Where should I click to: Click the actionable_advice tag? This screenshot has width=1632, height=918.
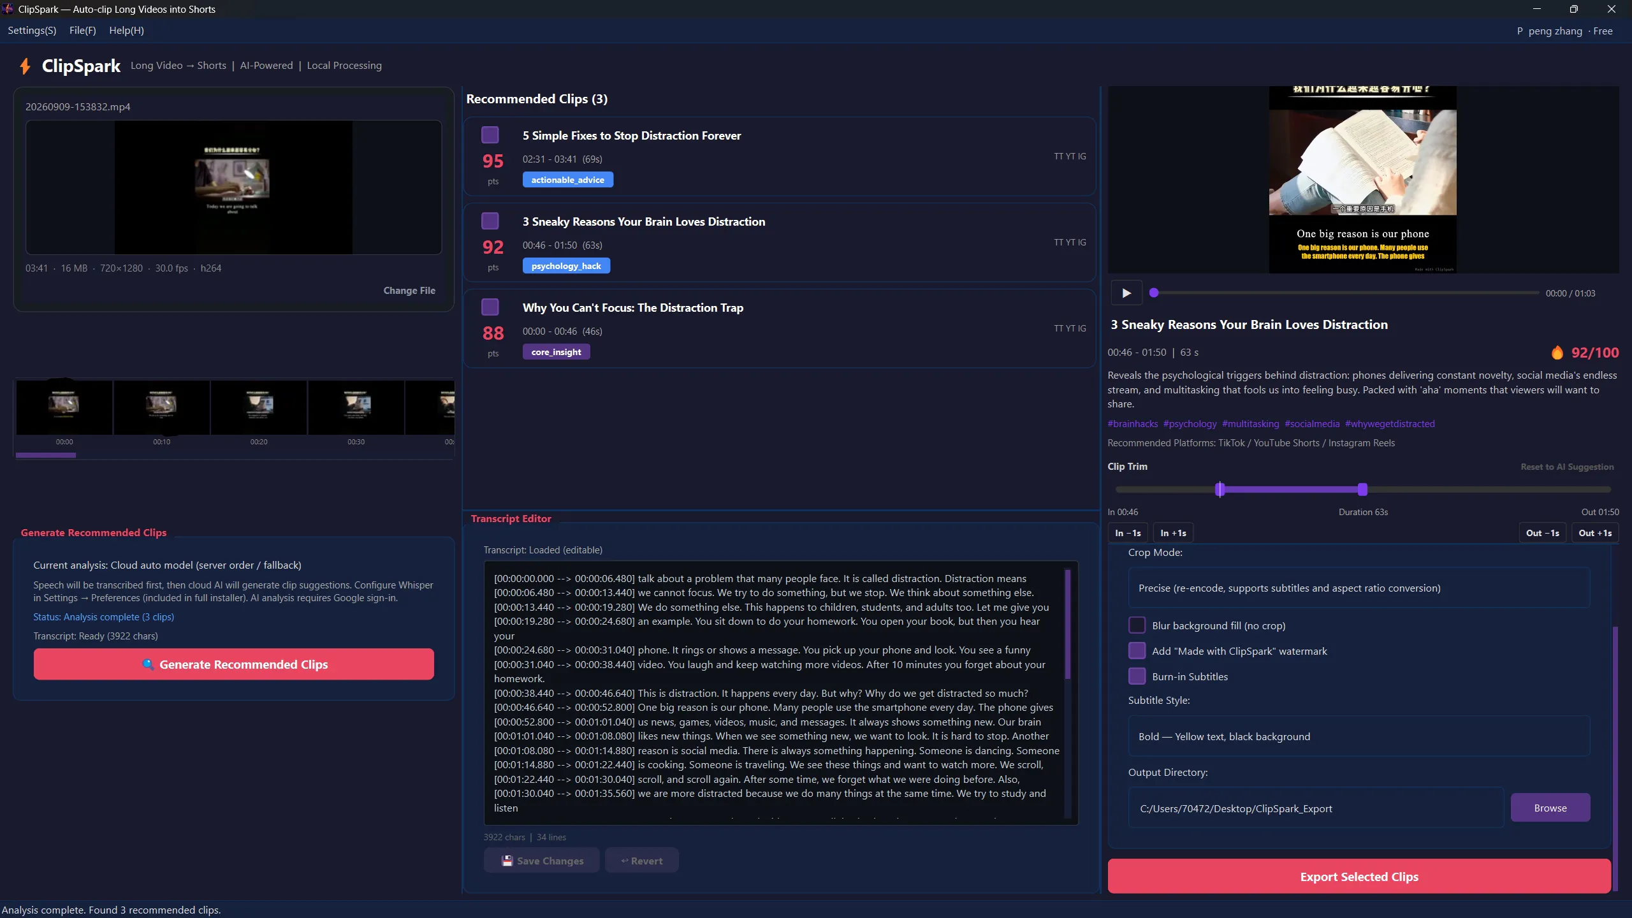[x=568, y=180]
